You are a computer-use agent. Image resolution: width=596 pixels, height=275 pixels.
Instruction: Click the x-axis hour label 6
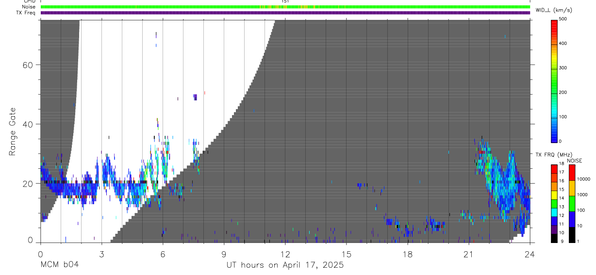pyautogui.click(x=163, y=254)
